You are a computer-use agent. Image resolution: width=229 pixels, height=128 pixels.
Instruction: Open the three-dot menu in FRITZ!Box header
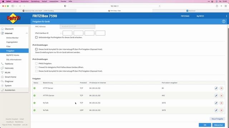[226, 16]
